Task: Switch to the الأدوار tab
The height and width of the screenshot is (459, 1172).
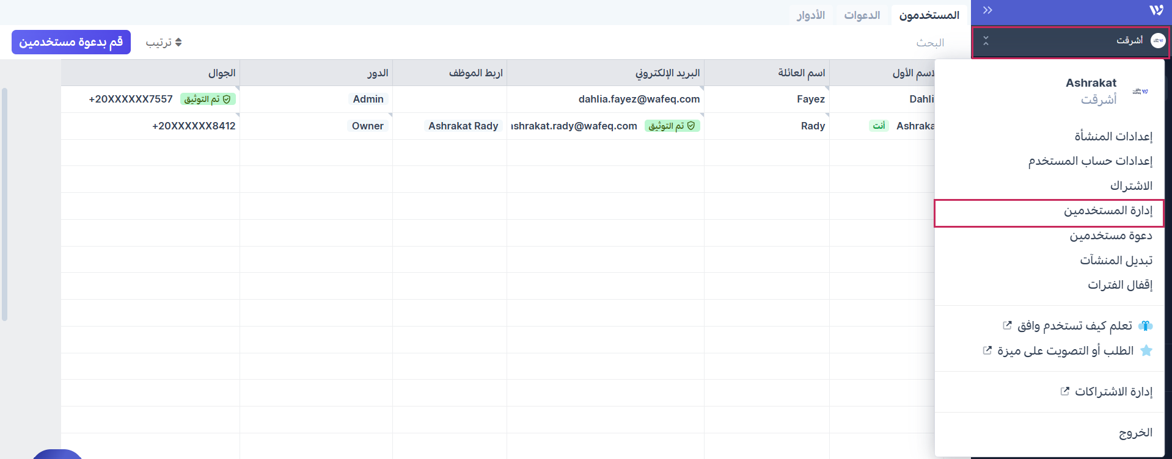Action: click(x=810, y=15)
